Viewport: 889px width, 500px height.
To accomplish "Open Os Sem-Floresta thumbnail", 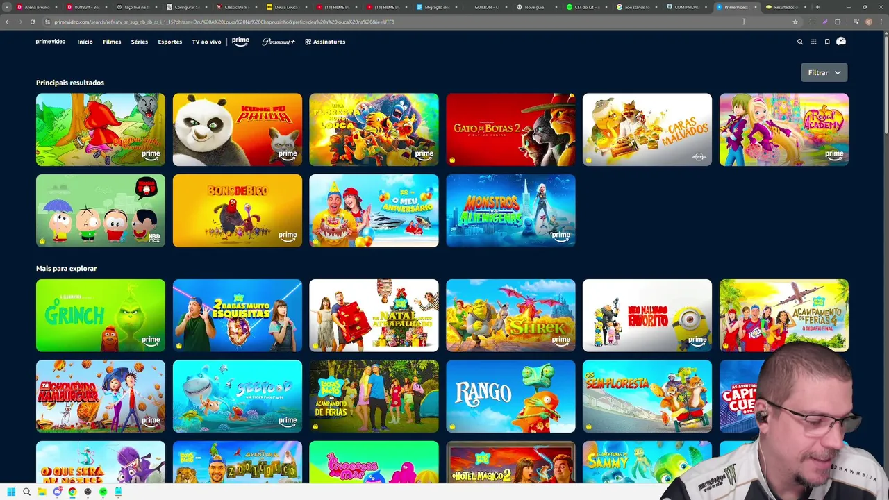I will (647, 396).
